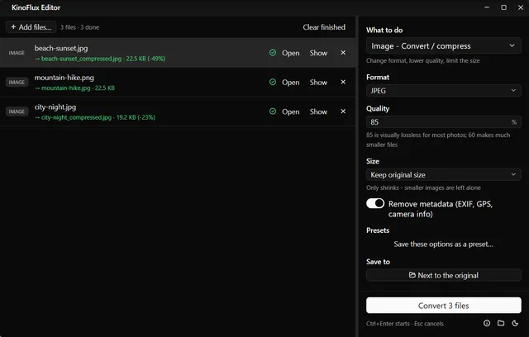Click the '3 files · 3 done' status text
529x337 pixels.
point(79,27)
